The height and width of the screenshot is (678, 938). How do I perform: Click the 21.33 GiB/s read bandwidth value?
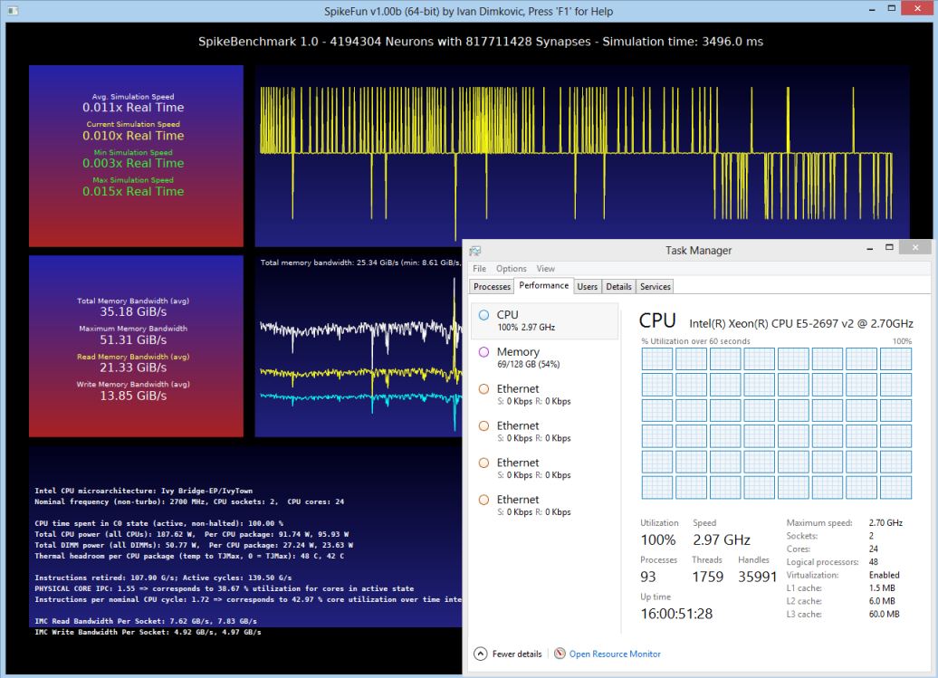coord(133,368)
